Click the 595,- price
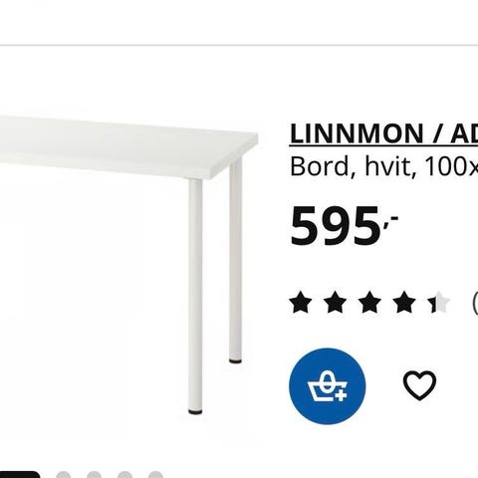This screenshot has height=478, width=478. pyautogui.click(x=344, y=226)
